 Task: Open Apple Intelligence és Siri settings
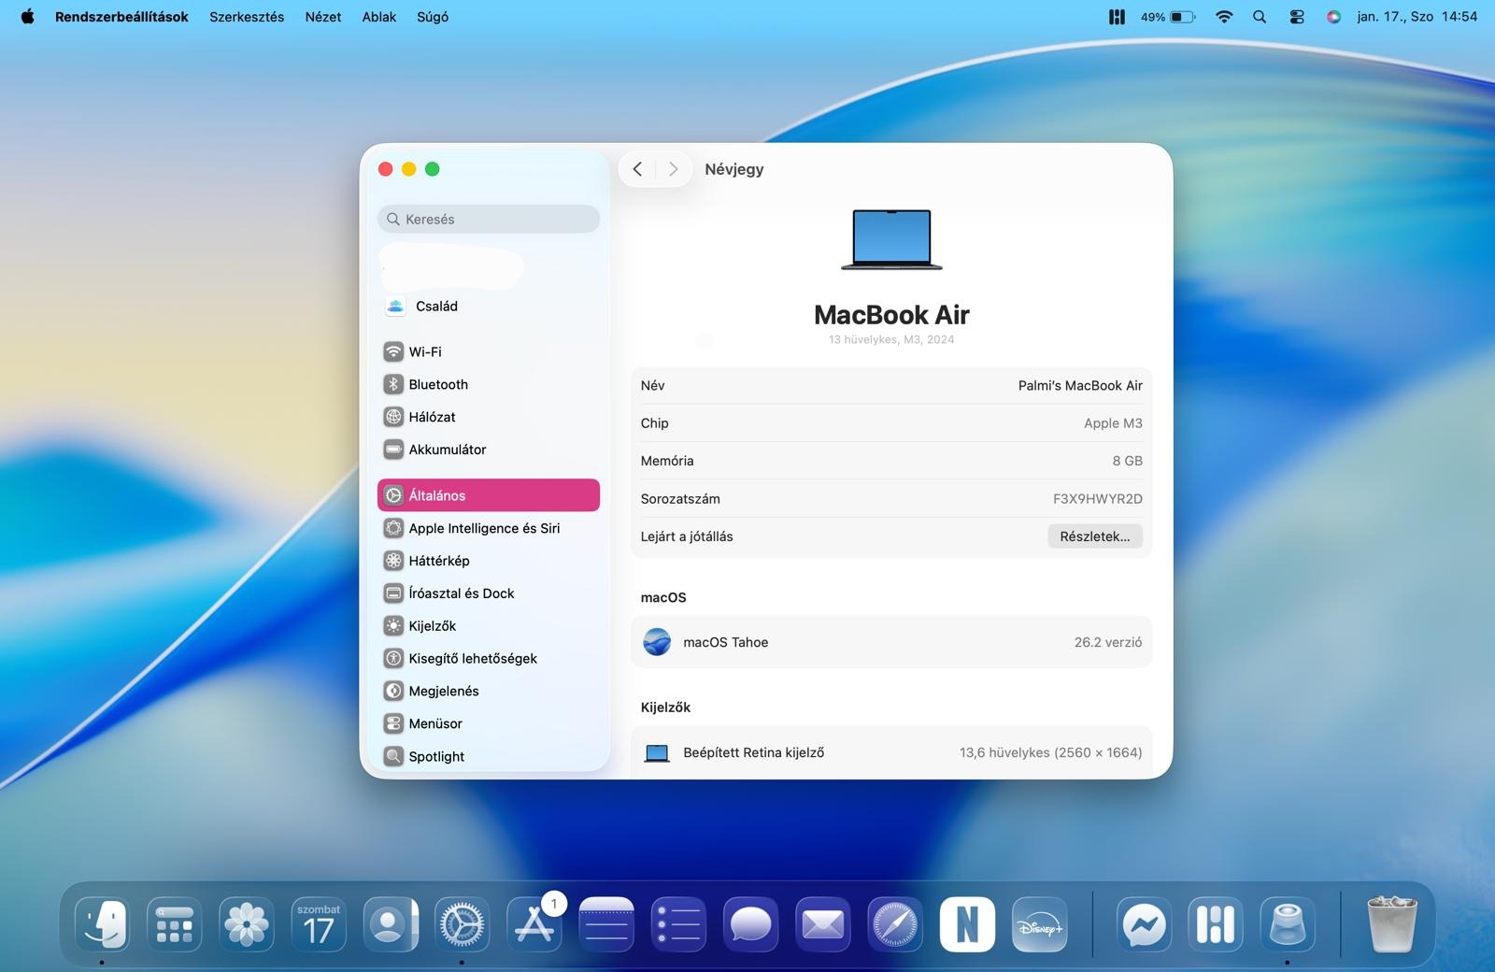(x=489, y=528)
